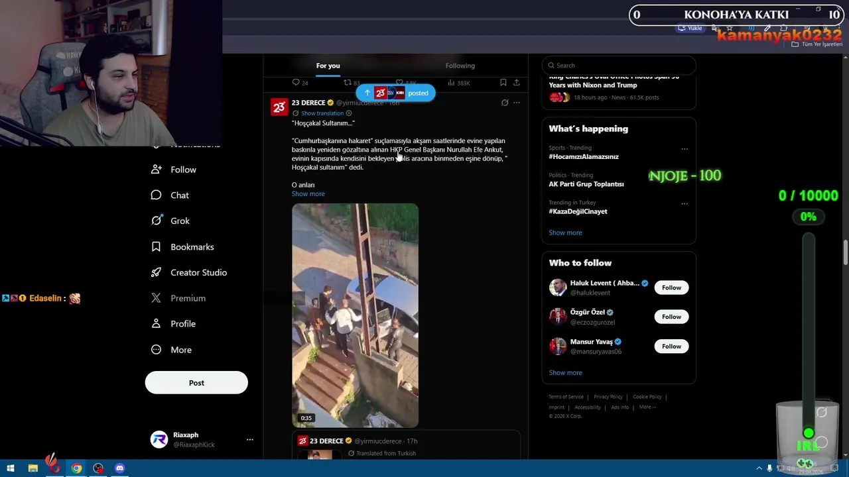849x477 pixels.
Task: Open replies on post with 24 comments
Action: 300,83
